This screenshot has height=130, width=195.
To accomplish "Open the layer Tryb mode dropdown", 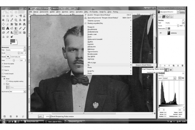I will [183, 23].
